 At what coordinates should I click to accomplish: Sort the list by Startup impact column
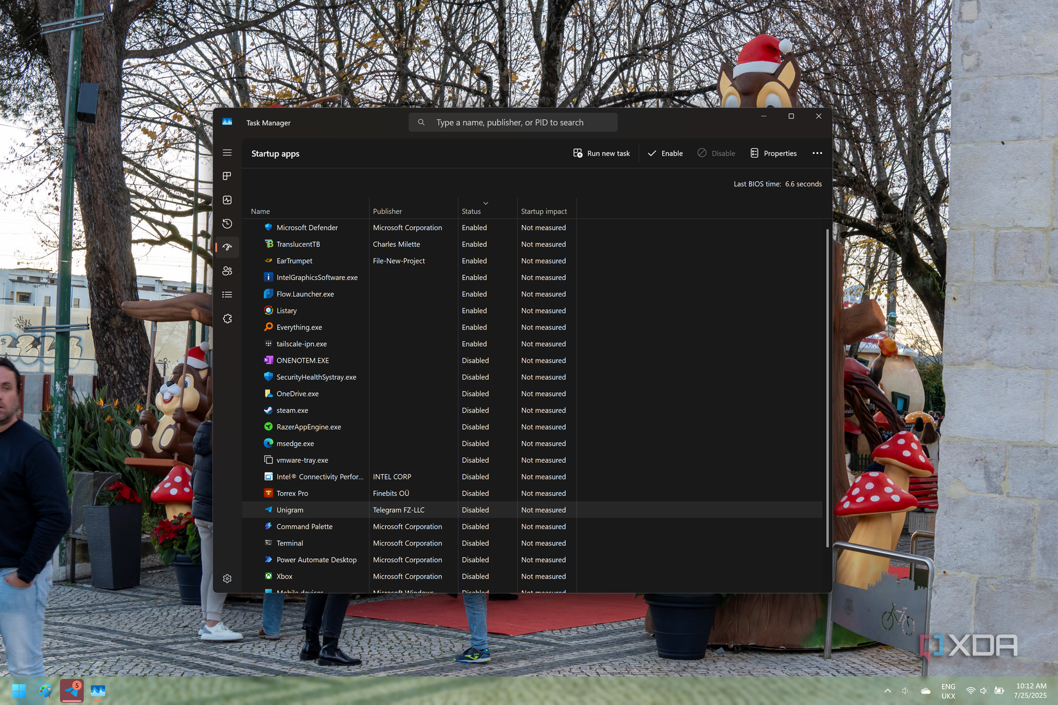click(x=543, y=211)
